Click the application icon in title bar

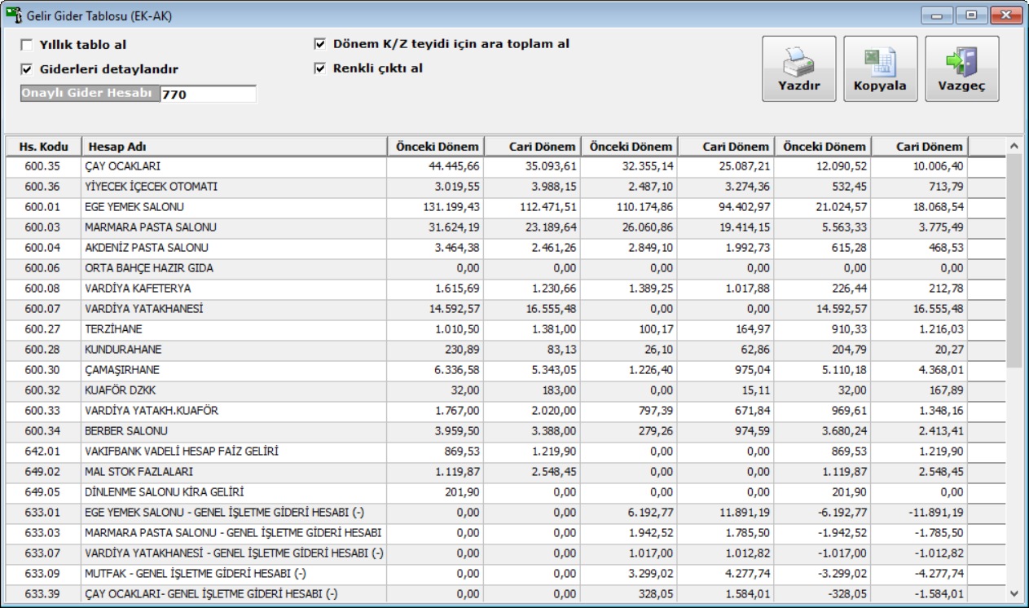13,15
